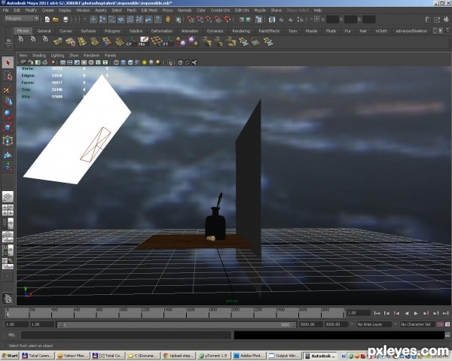Image resolution: width=452 pixels, height=361 pixels.
Task: Click New Scene icon in status line
Action: pyautogui.click(x=47, y=20)
